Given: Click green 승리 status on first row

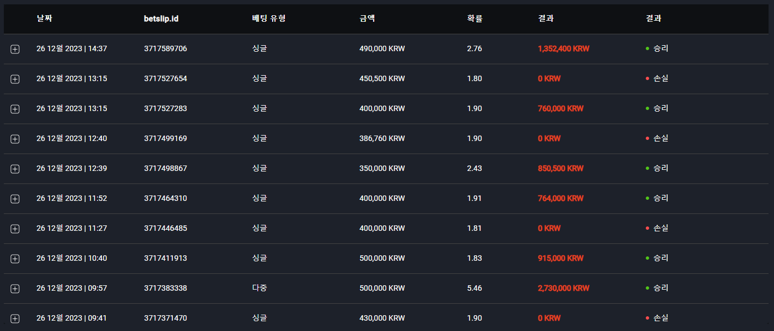Looking at the screenshot, I should 657,48.
